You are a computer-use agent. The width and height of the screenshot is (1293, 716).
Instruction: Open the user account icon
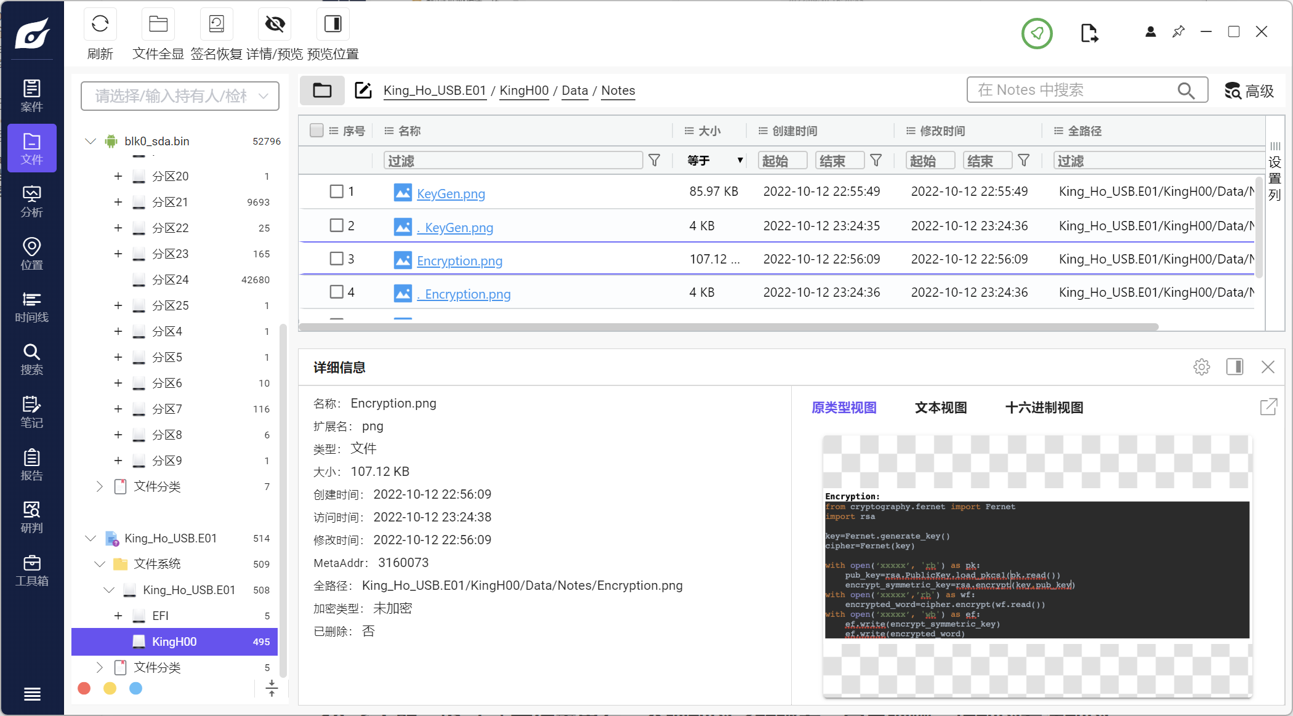click(x=1150, y=32)
